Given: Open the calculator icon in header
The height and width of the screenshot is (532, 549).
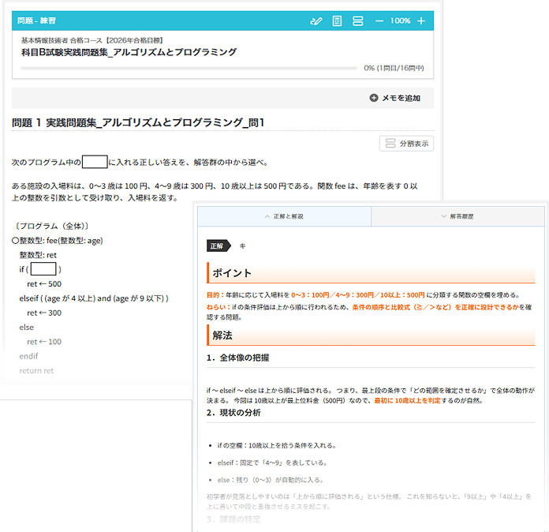Looking at the screenshot, I should (x=337, y=21).
